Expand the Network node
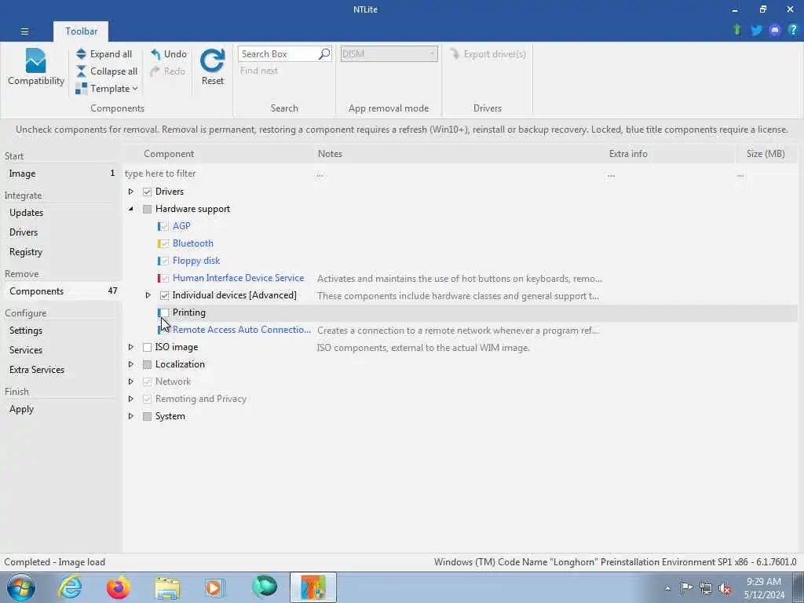 [131, 382]
